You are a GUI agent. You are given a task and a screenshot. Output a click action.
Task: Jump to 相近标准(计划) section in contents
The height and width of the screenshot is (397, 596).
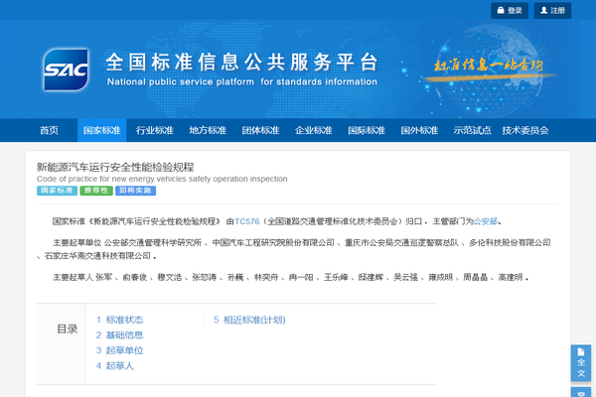coord(249,320)
